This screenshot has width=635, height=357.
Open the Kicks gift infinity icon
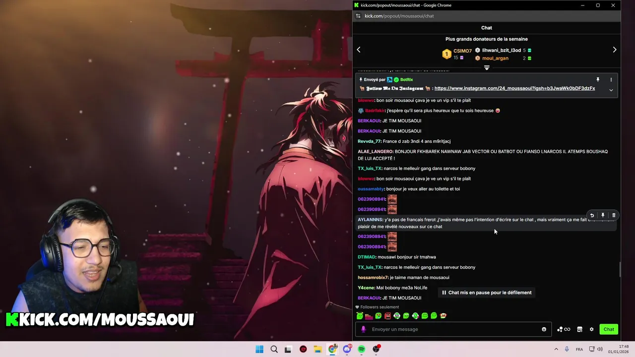pyautogui.click(x=564, y=329)
